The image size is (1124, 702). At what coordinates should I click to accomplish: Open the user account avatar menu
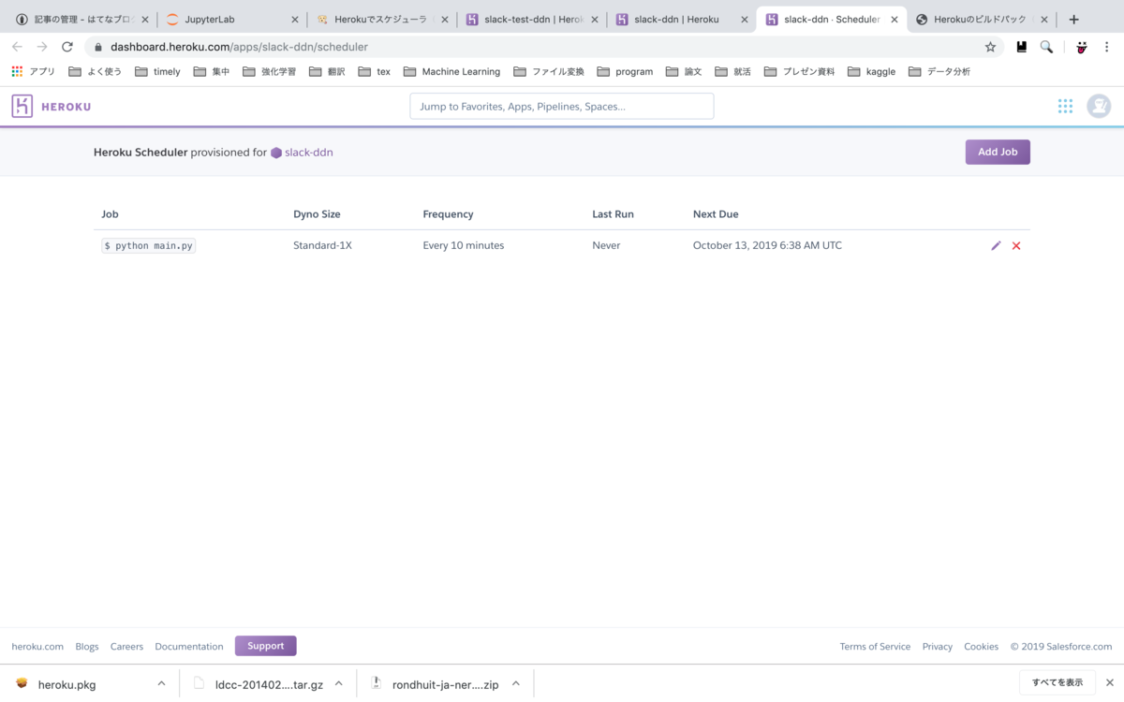[1099, 106]
